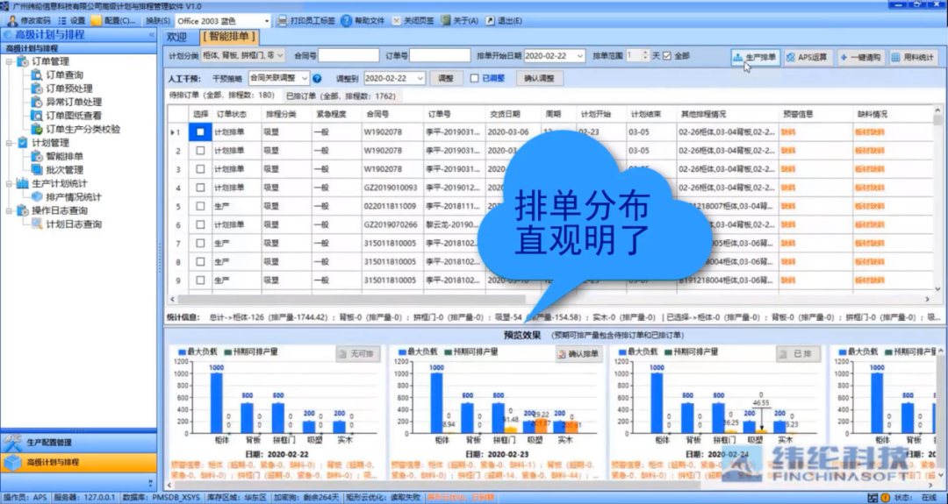The image size is (948, 504).
Task: Click blue help icon beside 干预策略 dropdown
Action: point(317,79)
